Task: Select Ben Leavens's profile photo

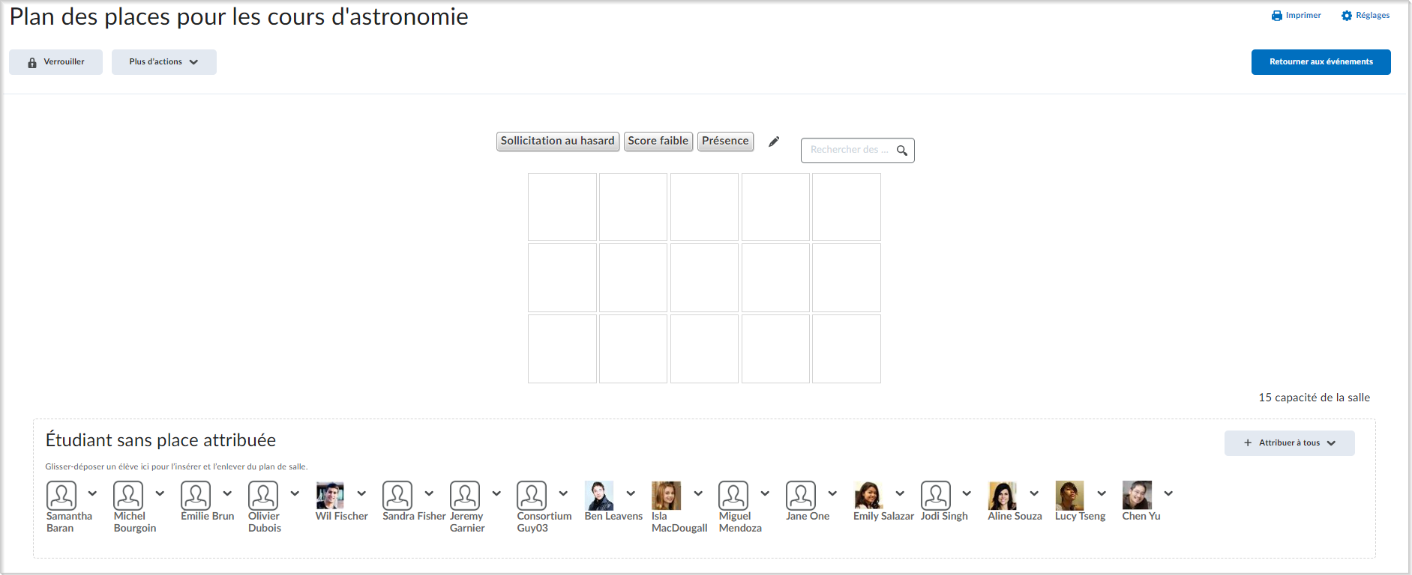Action: pyautogui.click(x=599, y=496)
